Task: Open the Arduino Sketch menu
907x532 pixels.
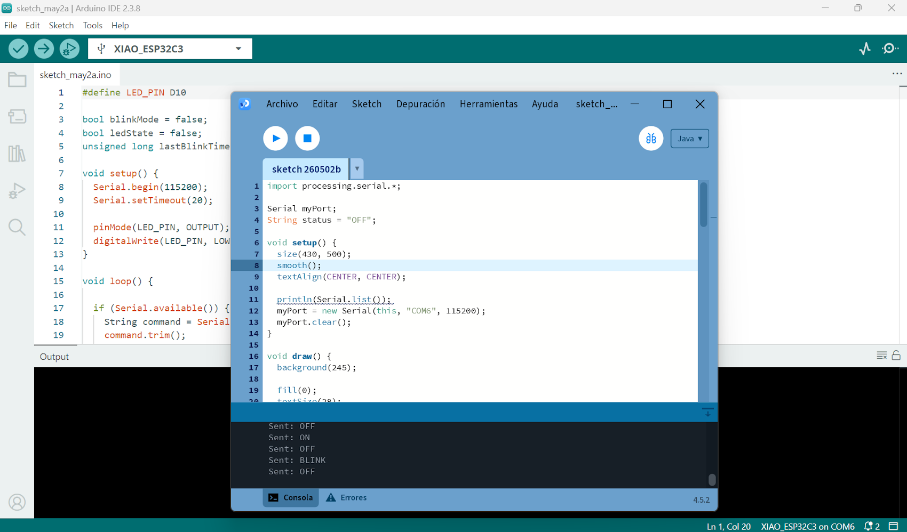Action: coord(61,25)
